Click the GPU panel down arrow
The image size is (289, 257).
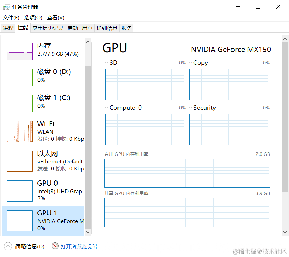click(x=285, y=232)
